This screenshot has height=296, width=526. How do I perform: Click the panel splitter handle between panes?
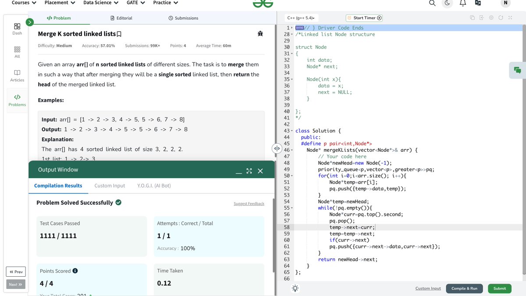tap(277, 148)
